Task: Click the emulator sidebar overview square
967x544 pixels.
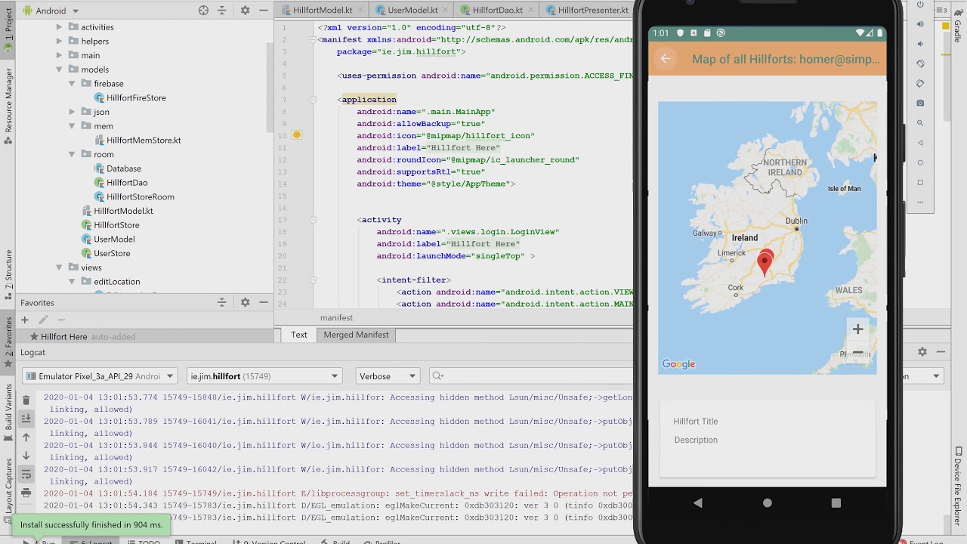Action: pos(920,182)
